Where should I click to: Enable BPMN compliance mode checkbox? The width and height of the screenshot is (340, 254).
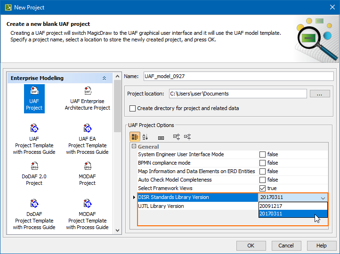[x=262, y=163]
